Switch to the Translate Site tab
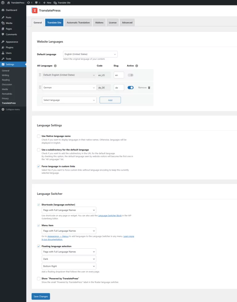The image size is (237, 302). 54,23
